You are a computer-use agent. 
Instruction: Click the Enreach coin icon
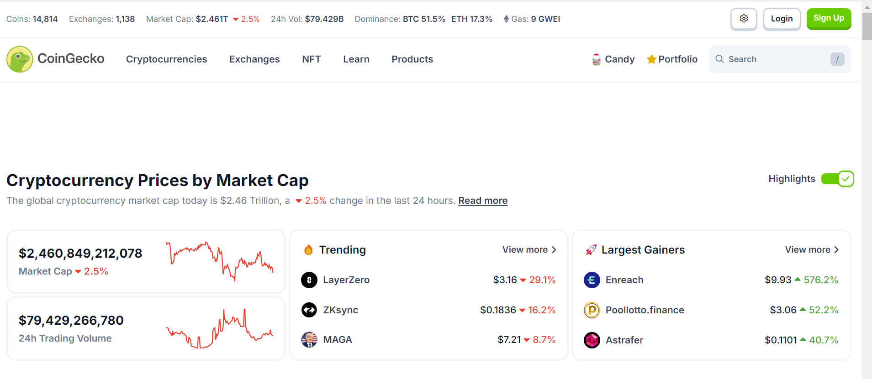pos(592,280)
